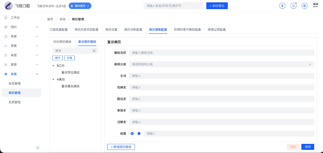Click the 既往史 input field

[x=221, y=99]
